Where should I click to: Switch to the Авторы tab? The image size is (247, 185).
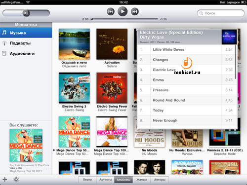coord(160,180)
